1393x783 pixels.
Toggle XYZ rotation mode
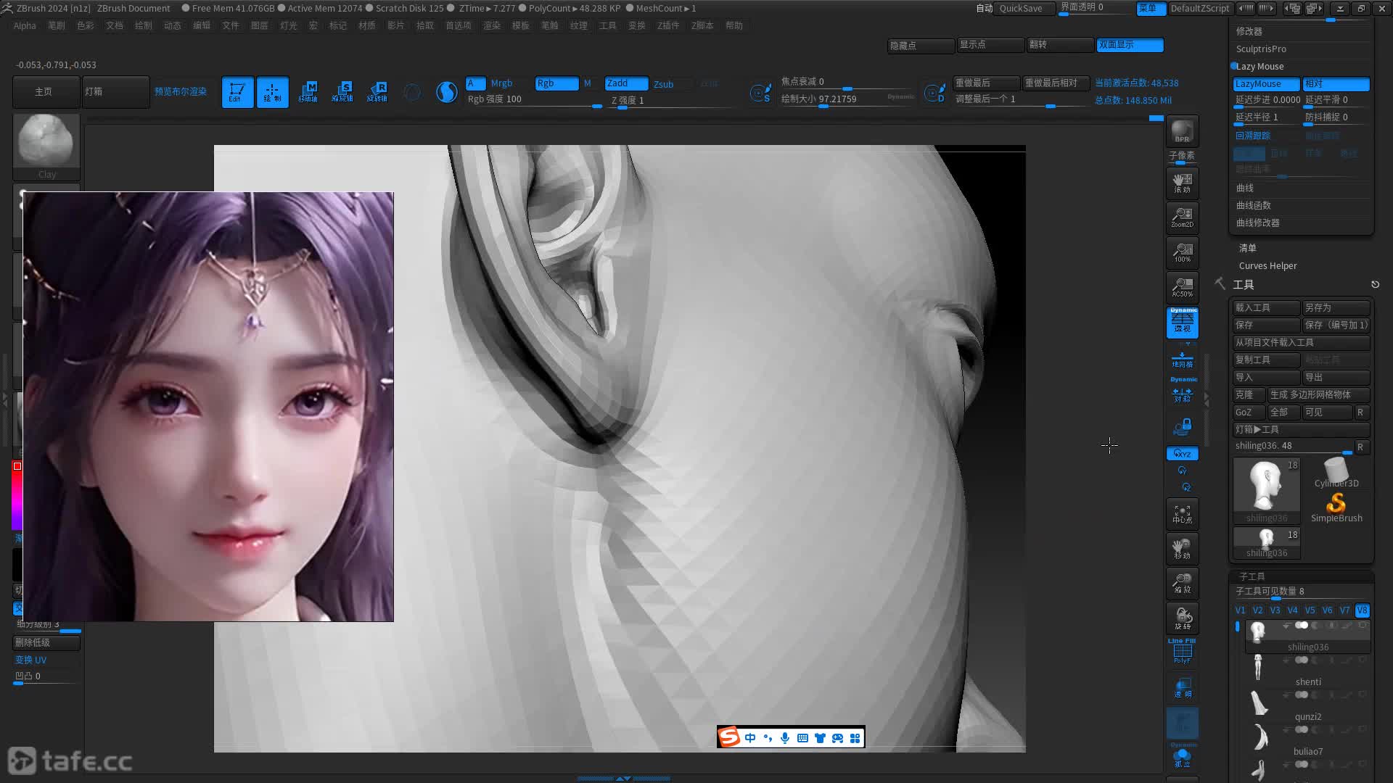[x=1182, y=454]
